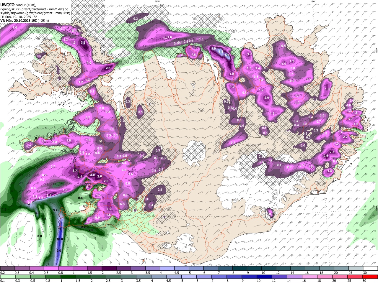Click the 'UWC/IG: Vindur (10m)' title line
The width and height of the screenshot is (378, 283).
pos(18,5)
